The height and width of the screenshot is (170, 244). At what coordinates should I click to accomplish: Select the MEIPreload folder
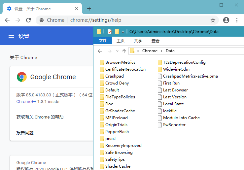point(114,118)
